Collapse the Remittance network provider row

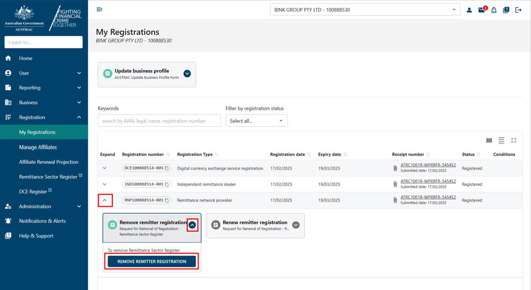click(105, 200)
